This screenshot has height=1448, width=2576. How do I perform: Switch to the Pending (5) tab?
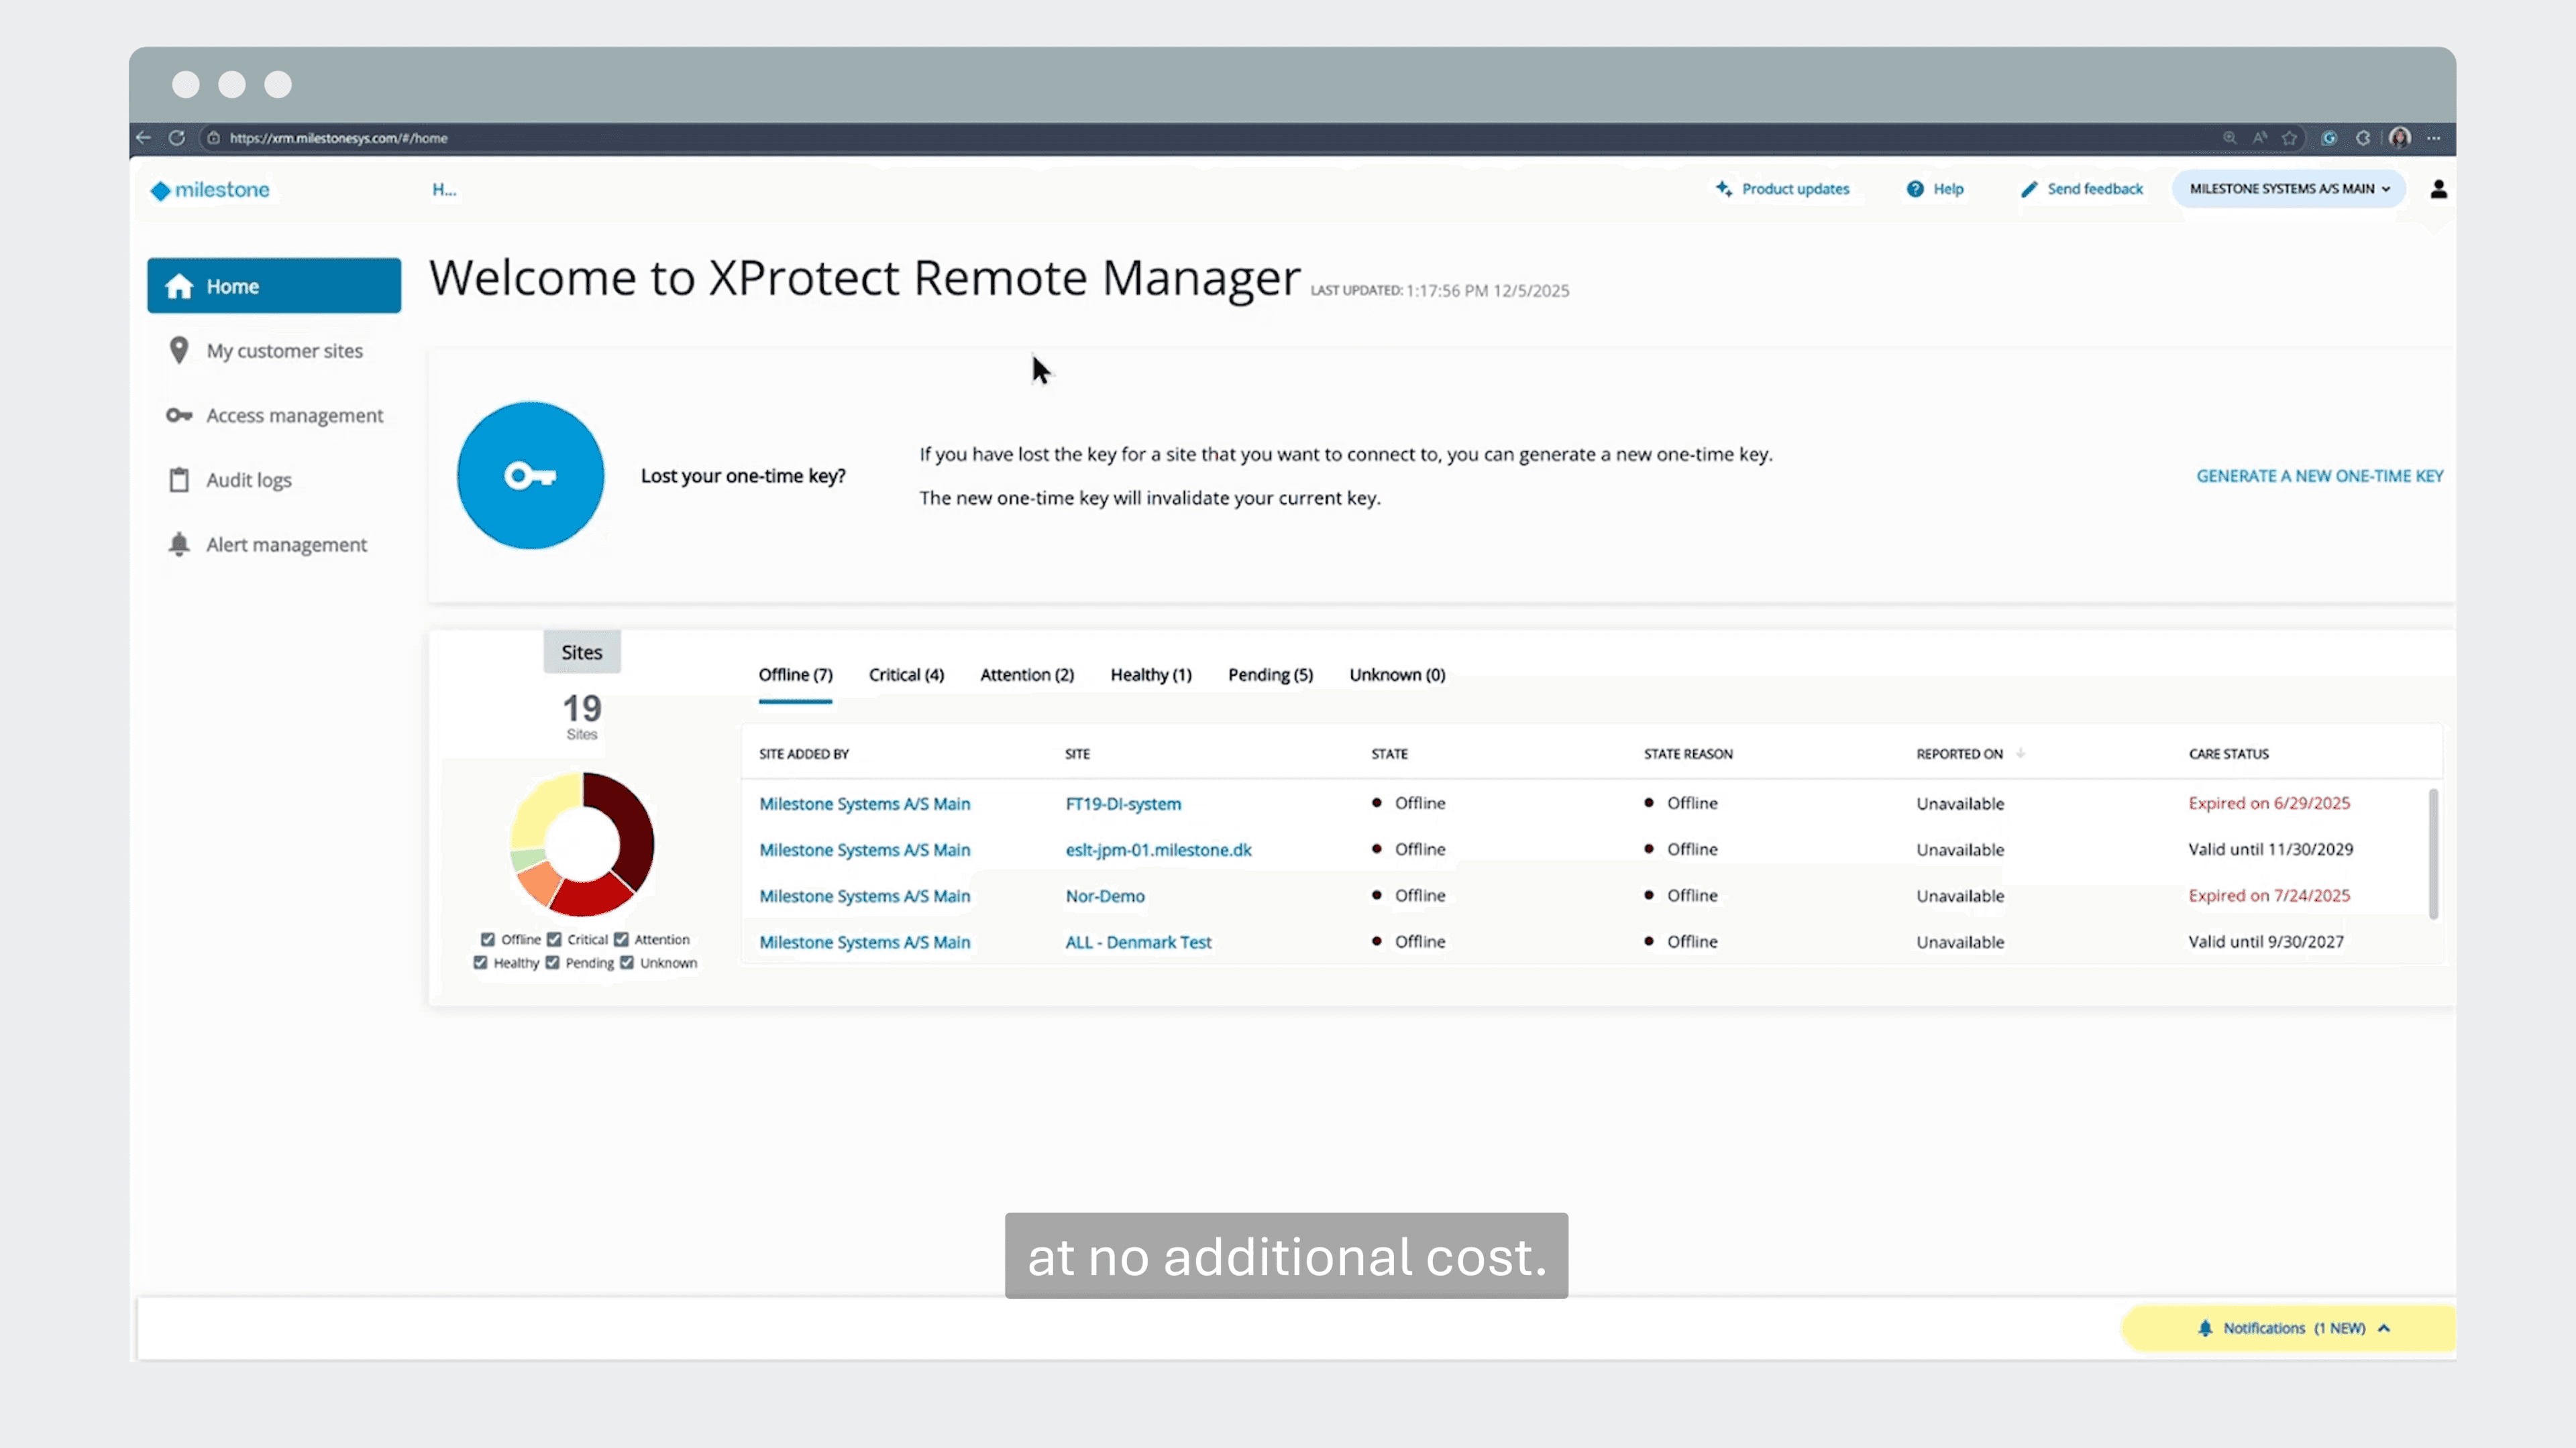pos(1270,676)
